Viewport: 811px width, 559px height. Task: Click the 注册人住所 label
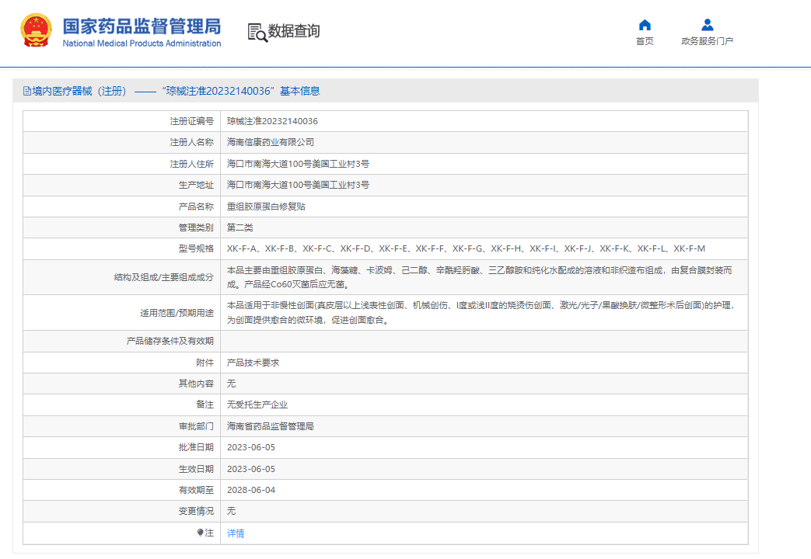pos(192,164)
